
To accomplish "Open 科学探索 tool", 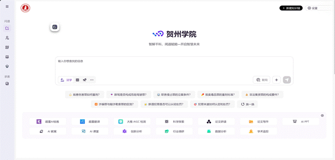I will 174,121.
